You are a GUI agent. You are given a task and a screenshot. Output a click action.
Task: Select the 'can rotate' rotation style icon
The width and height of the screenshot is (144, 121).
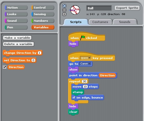tap(64, 6)
